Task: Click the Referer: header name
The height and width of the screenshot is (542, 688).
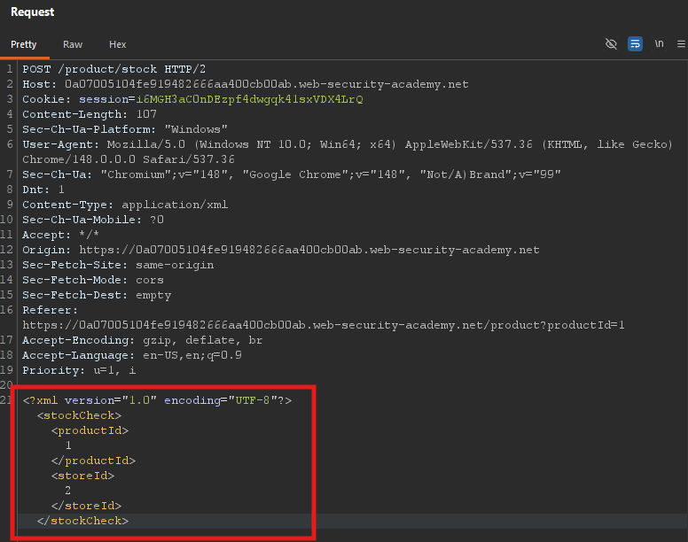Action: point(50,310)
